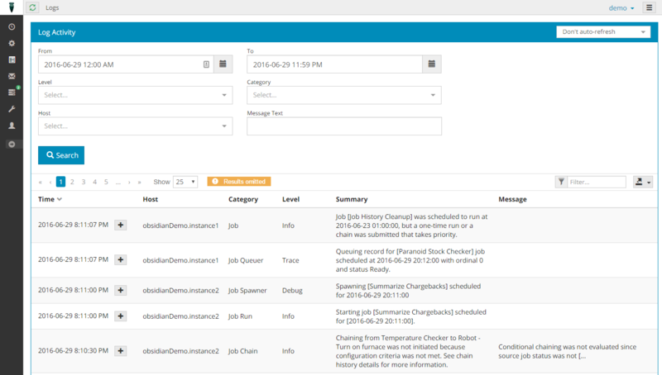Open the calendar sidebar icon

(x=12, y=59)
